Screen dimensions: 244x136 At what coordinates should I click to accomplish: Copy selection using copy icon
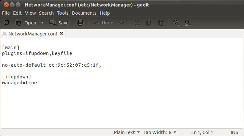148,23
